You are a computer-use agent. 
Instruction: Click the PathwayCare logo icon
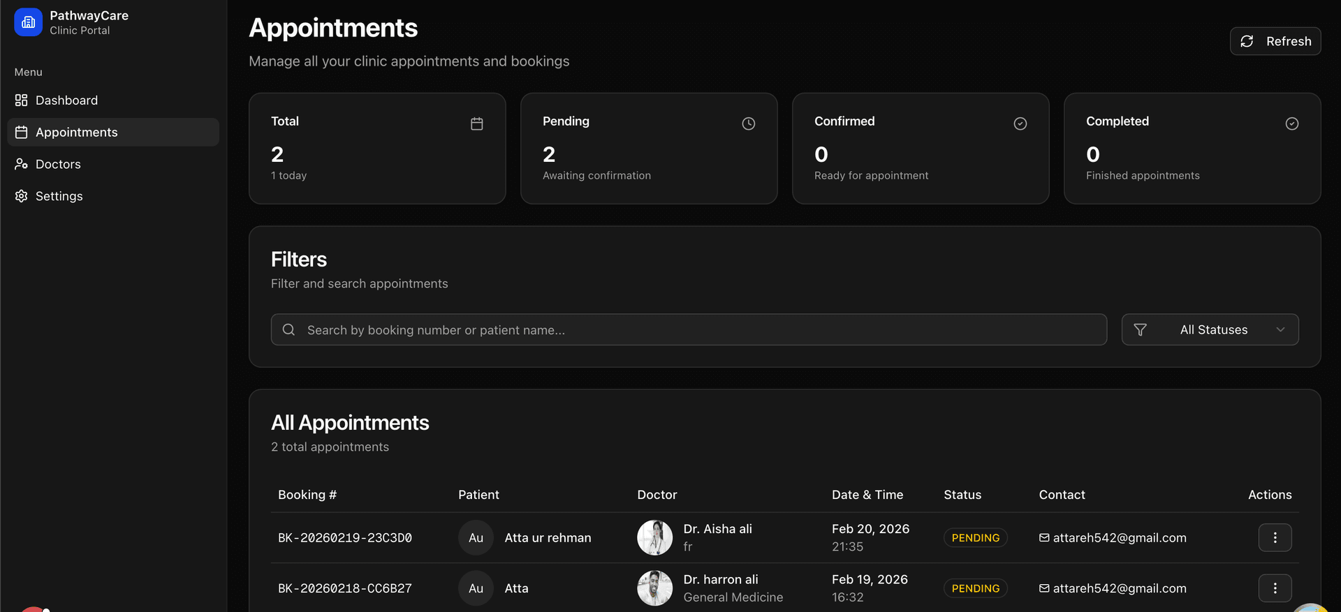[28, 22]
